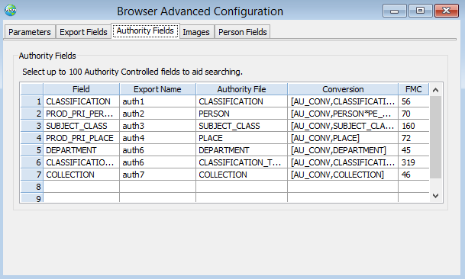465x279 pixels.
Task: Open the Export Fields tab
Action: tap(83, 32)
